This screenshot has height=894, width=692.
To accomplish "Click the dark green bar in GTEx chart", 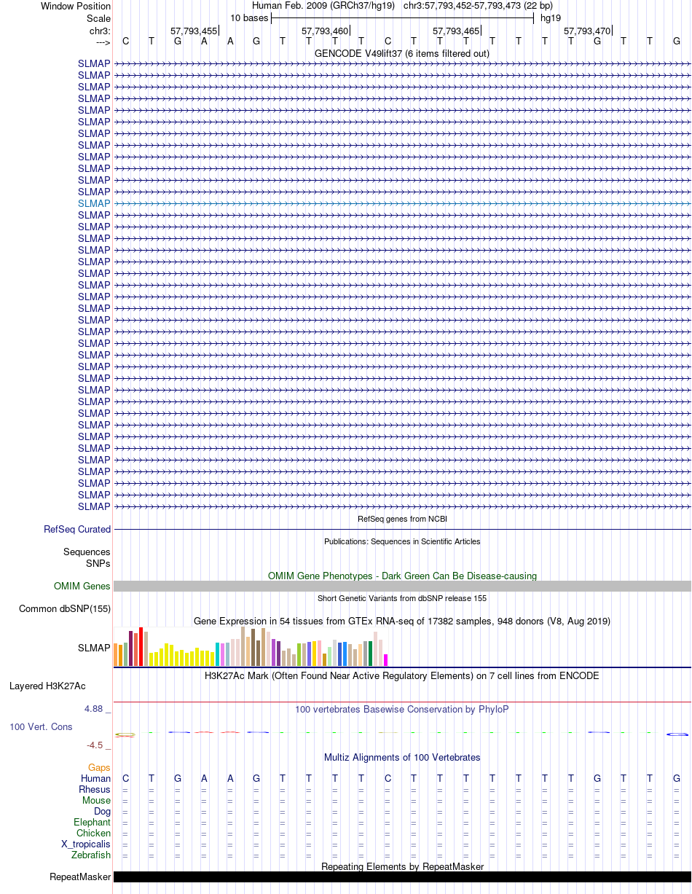I will click(371, 654).
